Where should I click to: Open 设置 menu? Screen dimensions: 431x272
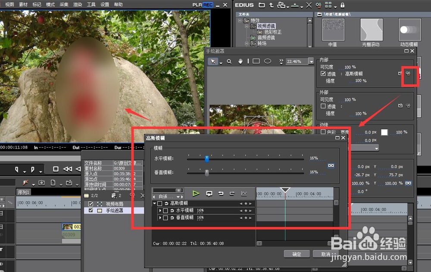tap(104, 4)
